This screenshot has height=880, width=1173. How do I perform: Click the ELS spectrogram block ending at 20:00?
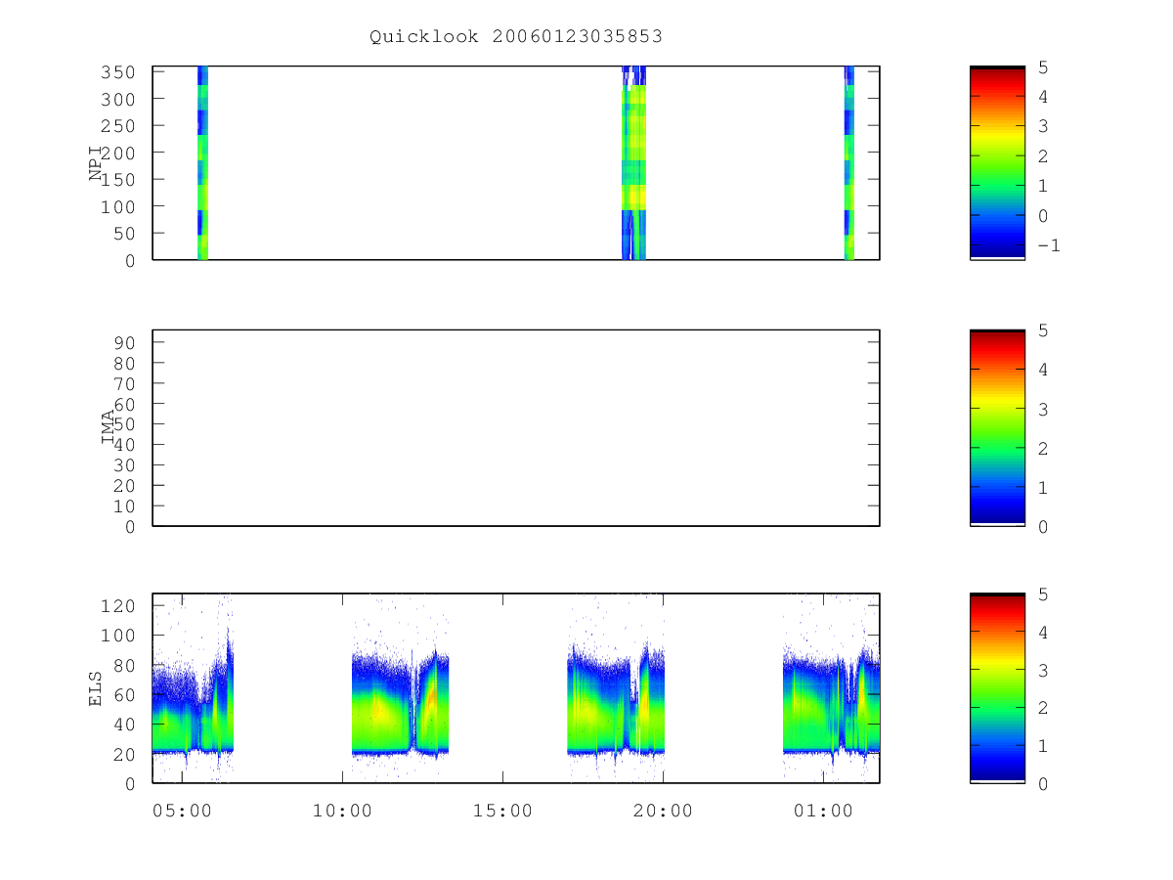point(616,702)
